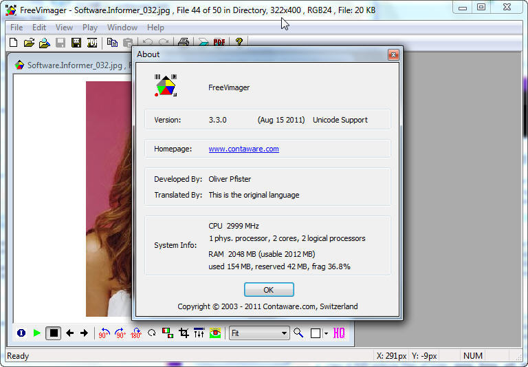Open the Fit zoom dropdown

tap(259, 333)
